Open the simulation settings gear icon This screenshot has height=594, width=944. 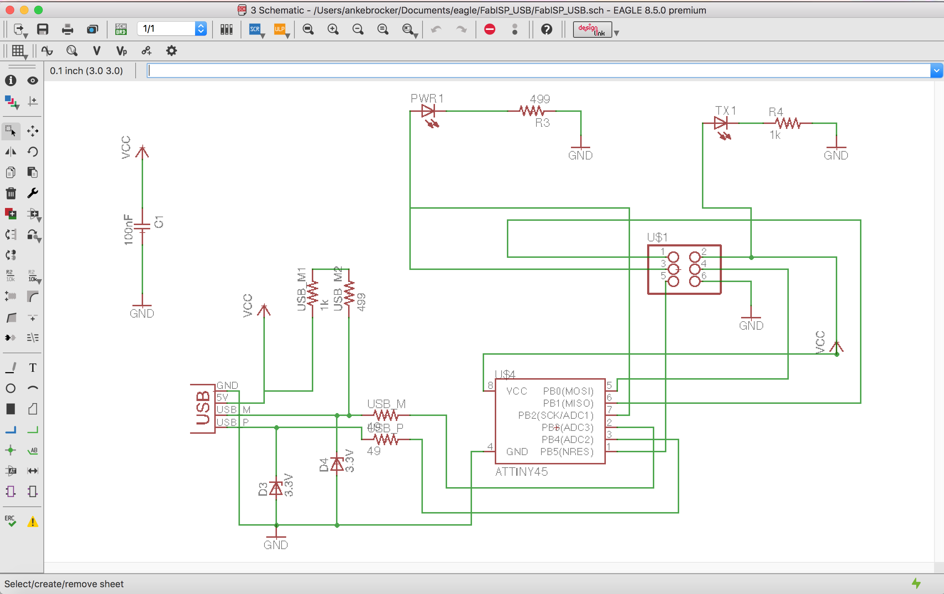click(x=171, y=51)
